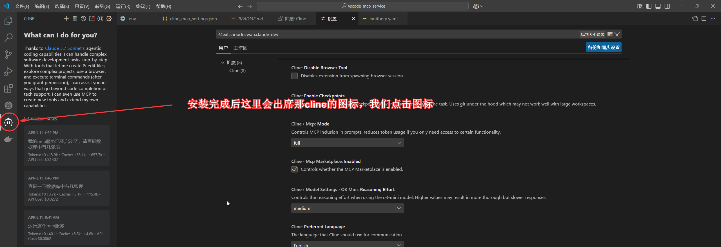This screenshot has height=247, width=721.
Task: Open the 选择(S) menu
Action: tap(62, 6)
